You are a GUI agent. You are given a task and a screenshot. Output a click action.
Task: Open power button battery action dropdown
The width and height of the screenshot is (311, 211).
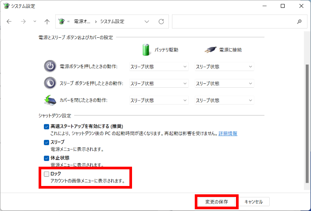pos(159,67)
